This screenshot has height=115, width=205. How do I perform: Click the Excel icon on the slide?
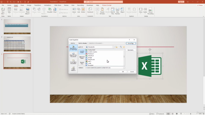point(150,66)
